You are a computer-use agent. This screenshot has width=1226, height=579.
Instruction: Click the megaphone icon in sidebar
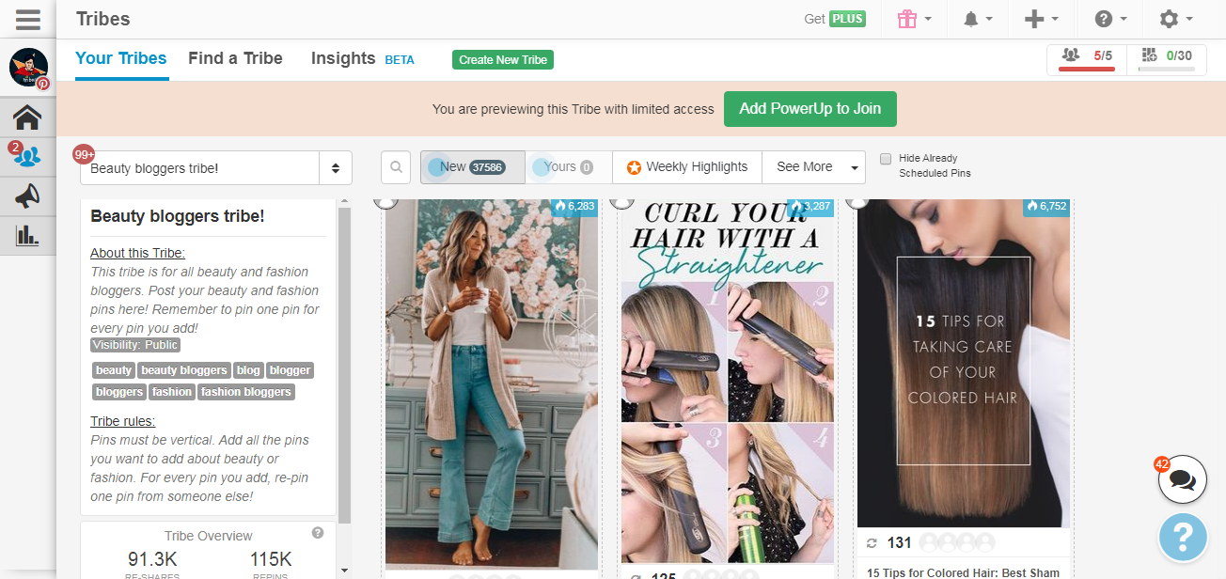coord(27,196)
